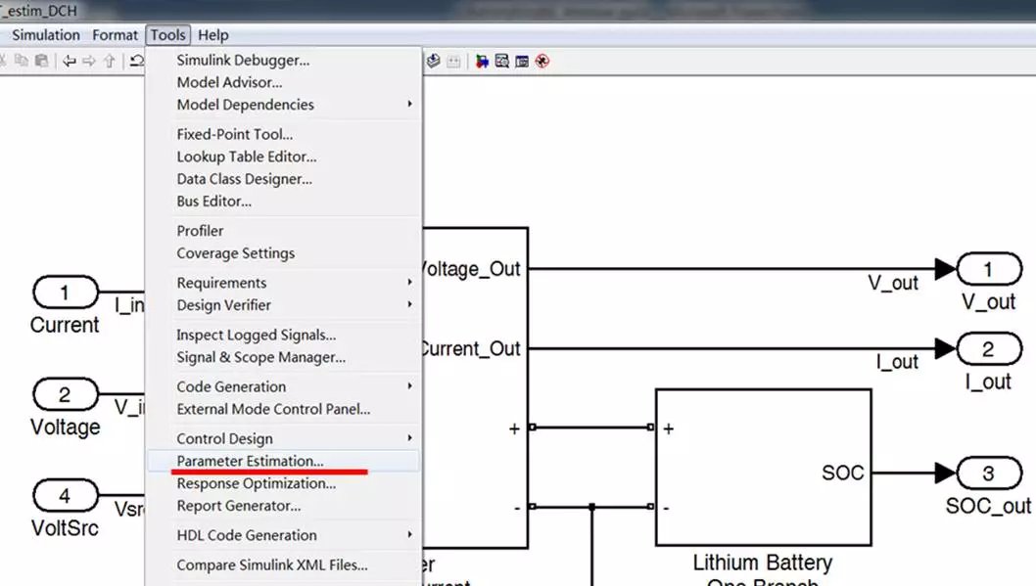Click the Navigate Back arrow icon
Image resolution: width=1036 pixels, height=586 pixels.
coord(70,61)
